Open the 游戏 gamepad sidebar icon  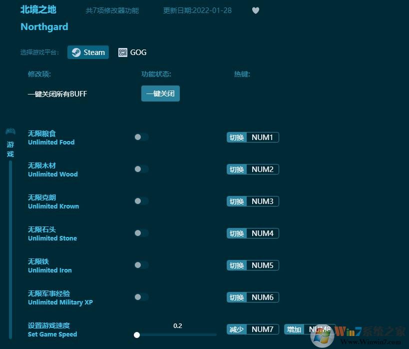10,131
